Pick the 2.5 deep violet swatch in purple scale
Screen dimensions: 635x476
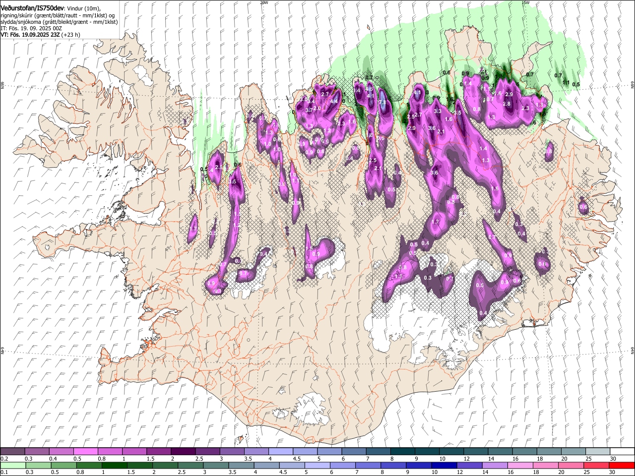point(207,451)
